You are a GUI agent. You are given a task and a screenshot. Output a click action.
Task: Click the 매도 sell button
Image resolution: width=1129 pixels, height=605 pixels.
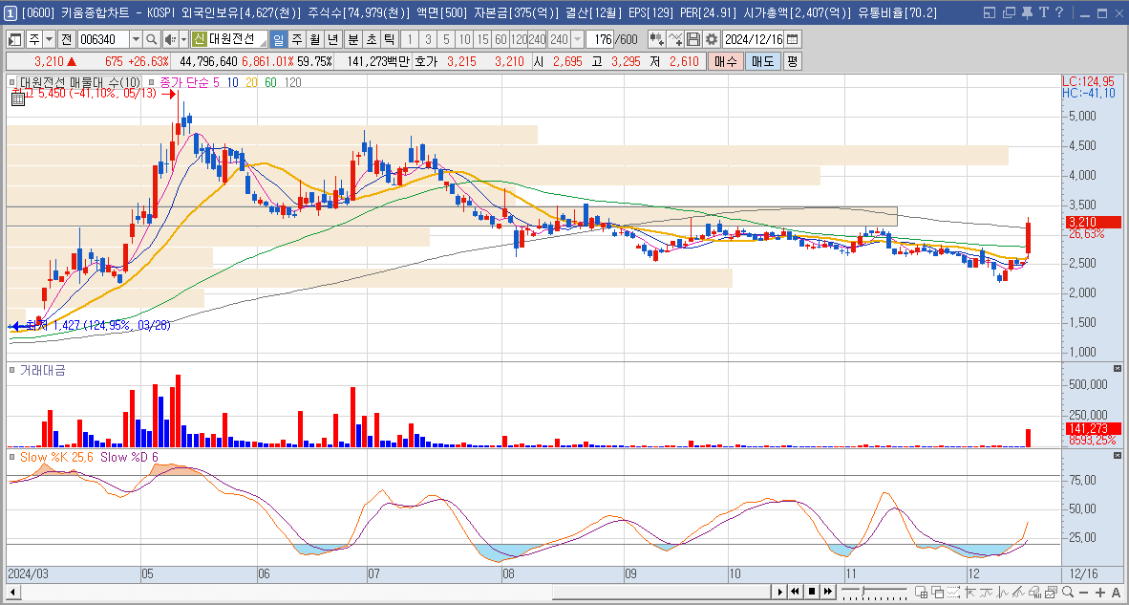tap(762, 61)
